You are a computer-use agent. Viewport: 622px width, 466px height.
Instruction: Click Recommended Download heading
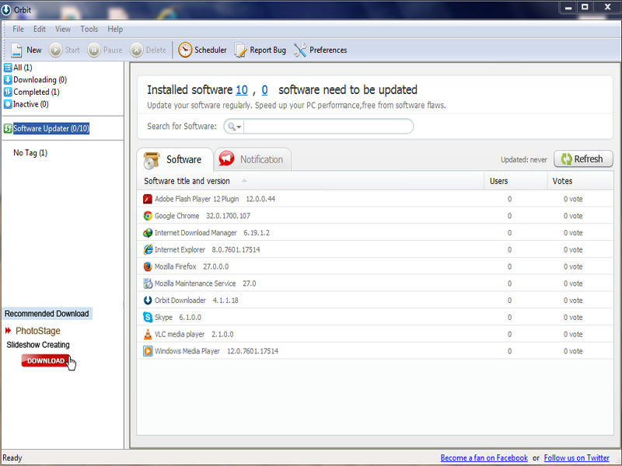[x=47, y=314]
